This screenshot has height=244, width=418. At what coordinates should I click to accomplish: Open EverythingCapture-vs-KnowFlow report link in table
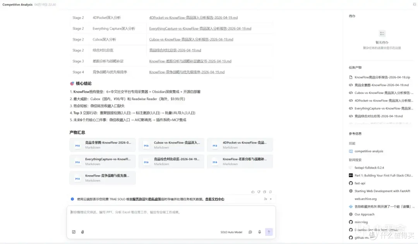coord(200,29)
